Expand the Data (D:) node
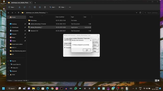The image size is (163, 91). 9,68
